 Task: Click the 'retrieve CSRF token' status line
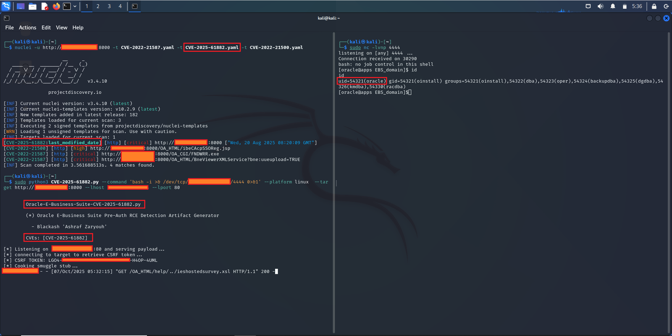[x=73, y=255]
